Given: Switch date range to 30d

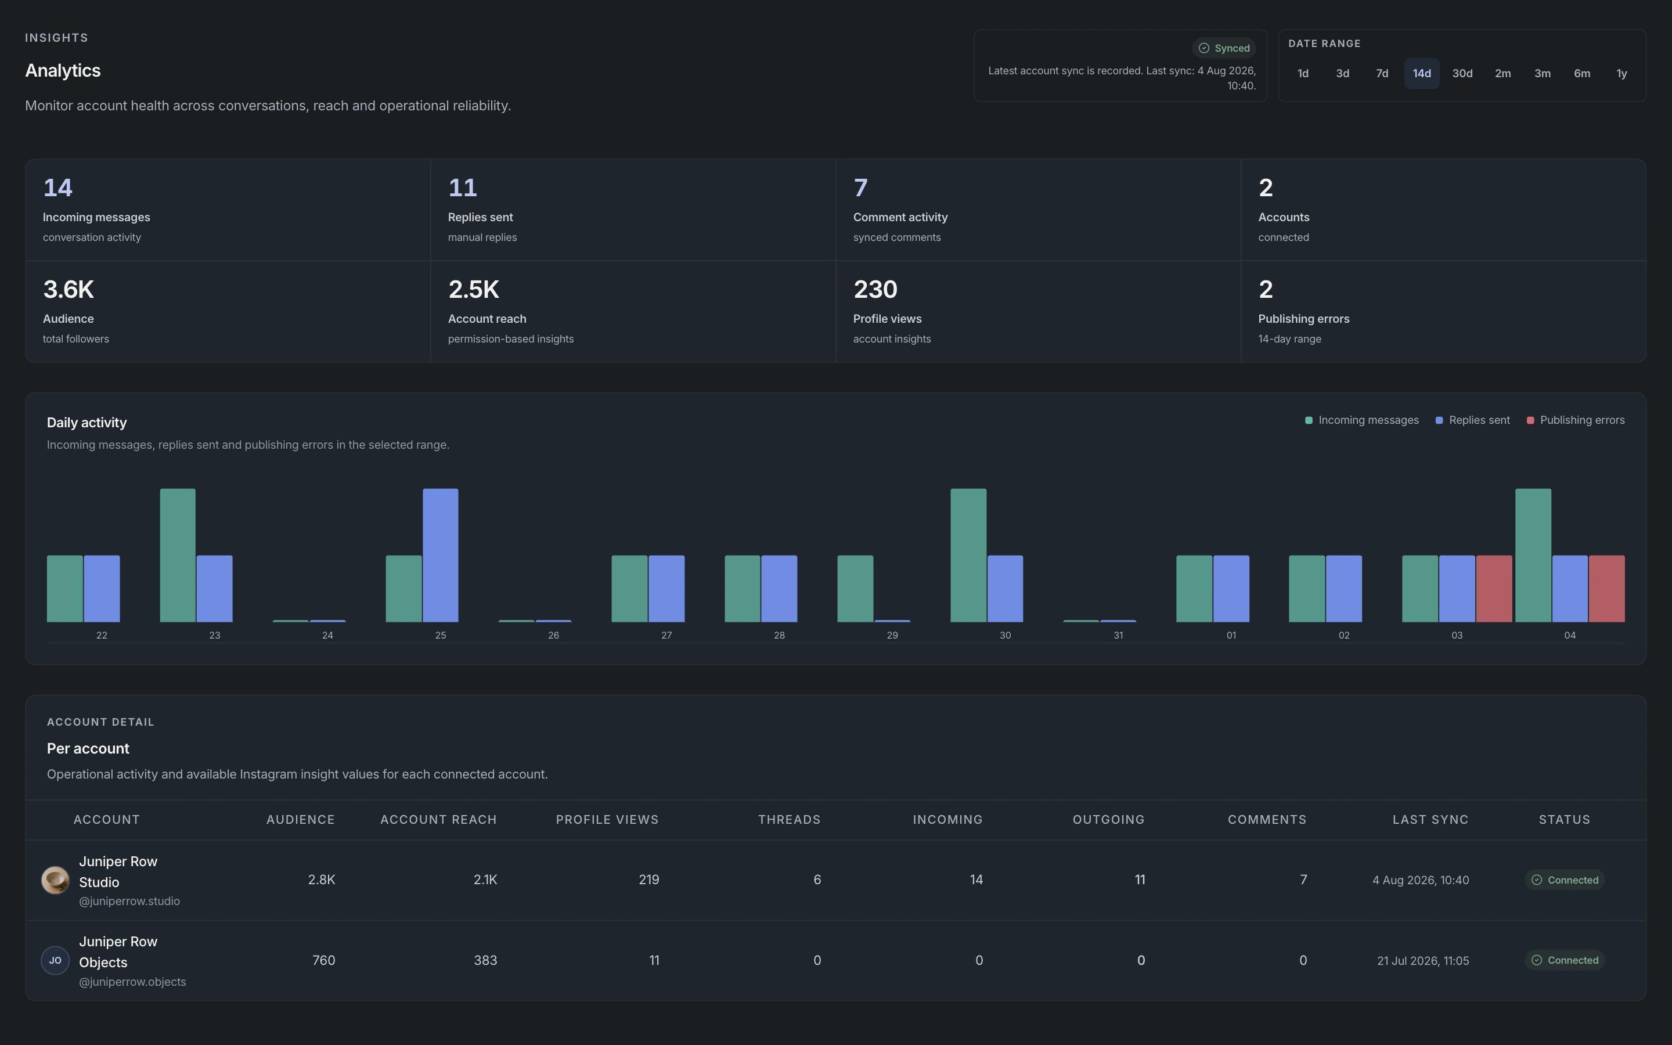Looking at the screenshot, I should click(x=1462, y=73).
